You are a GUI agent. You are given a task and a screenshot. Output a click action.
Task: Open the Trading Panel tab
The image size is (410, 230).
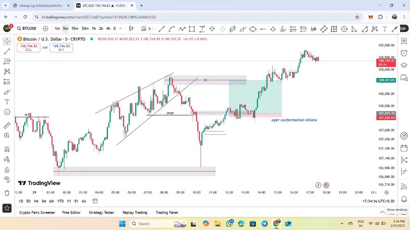coord(167,212)
